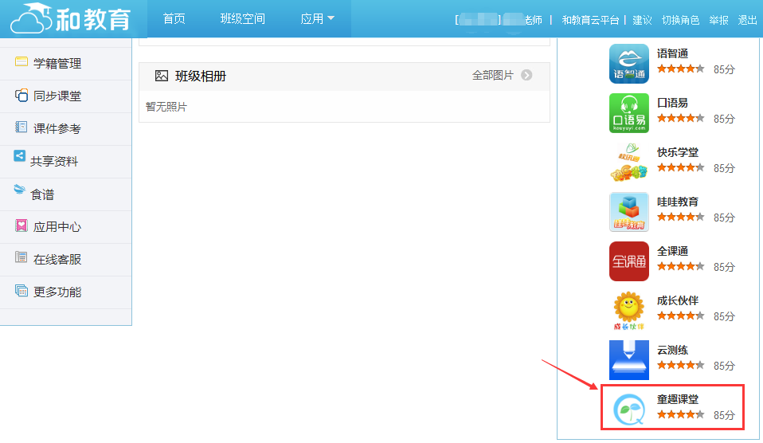The height and width of the screenshot is (443, 763).
Task: Open the 云测练 blue app icon
Action: [628, 360]
